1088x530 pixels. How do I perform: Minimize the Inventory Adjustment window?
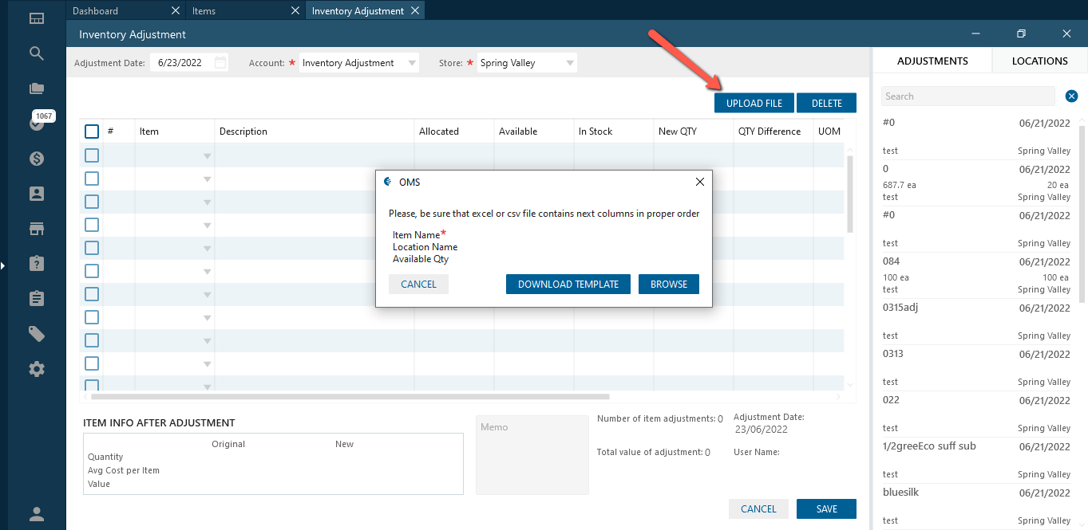point(975,33)
